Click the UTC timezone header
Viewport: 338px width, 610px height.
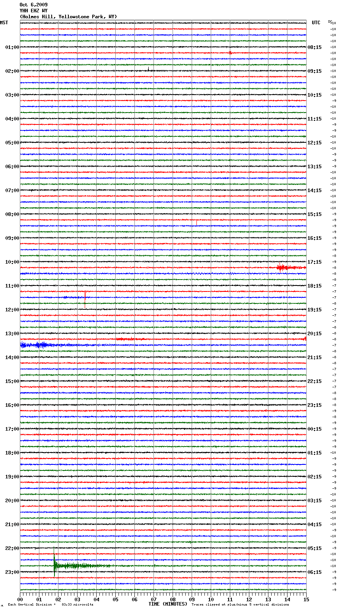click(x=316, y=23)
